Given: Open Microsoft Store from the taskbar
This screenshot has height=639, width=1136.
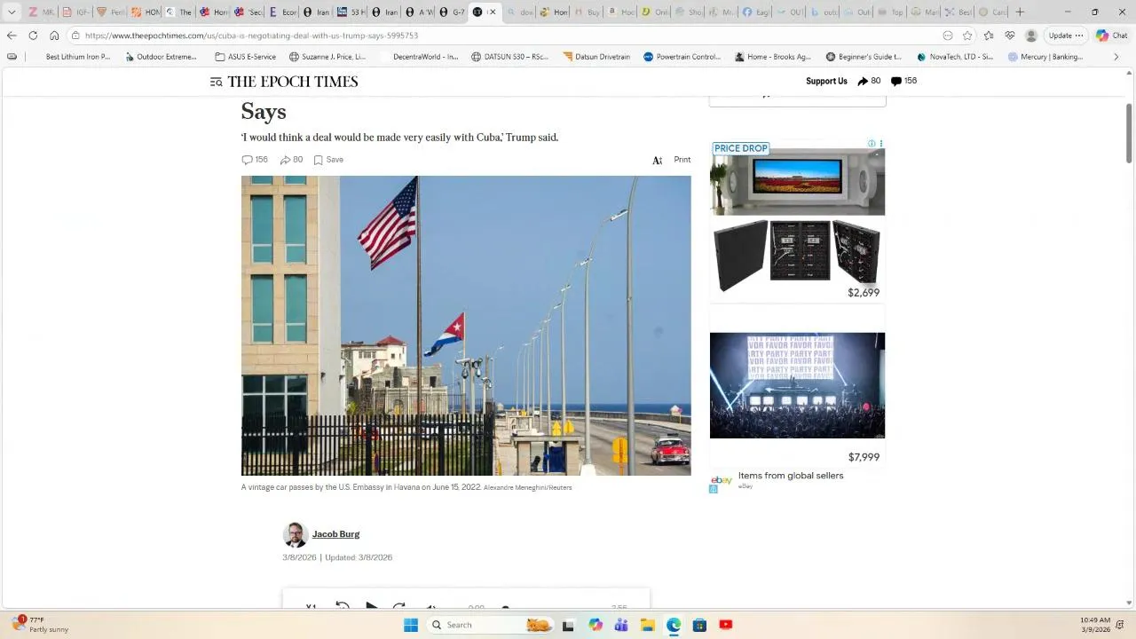Looking at the screenshot, I should [699, 625].
